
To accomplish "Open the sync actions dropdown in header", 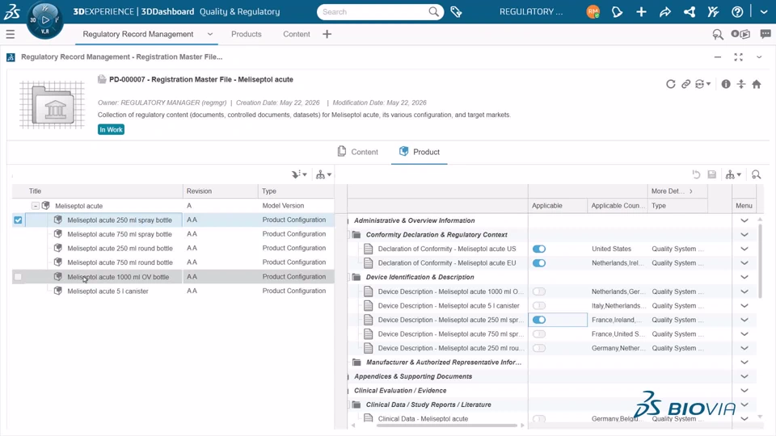I will (702, 84).
